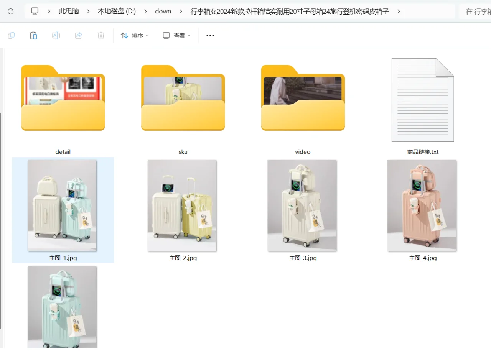Screen dimensions: 491x355
Task: Open the 排序 (Sort) dropdown
Action: tap(134, 35)
